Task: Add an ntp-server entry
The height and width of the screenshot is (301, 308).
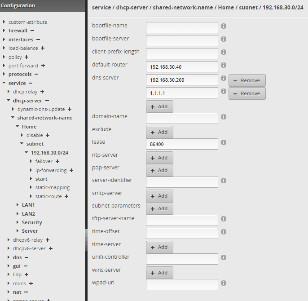Action: click(159, 158)
